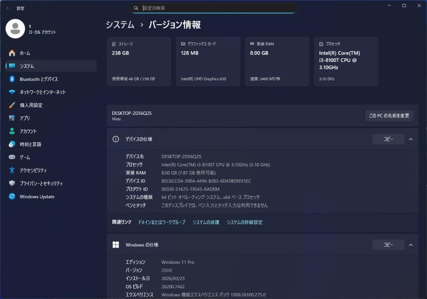Viewport: 427px width, 299px height.
Task: Click この PC の名前を変更 button
Action: (x=389, y=116)
